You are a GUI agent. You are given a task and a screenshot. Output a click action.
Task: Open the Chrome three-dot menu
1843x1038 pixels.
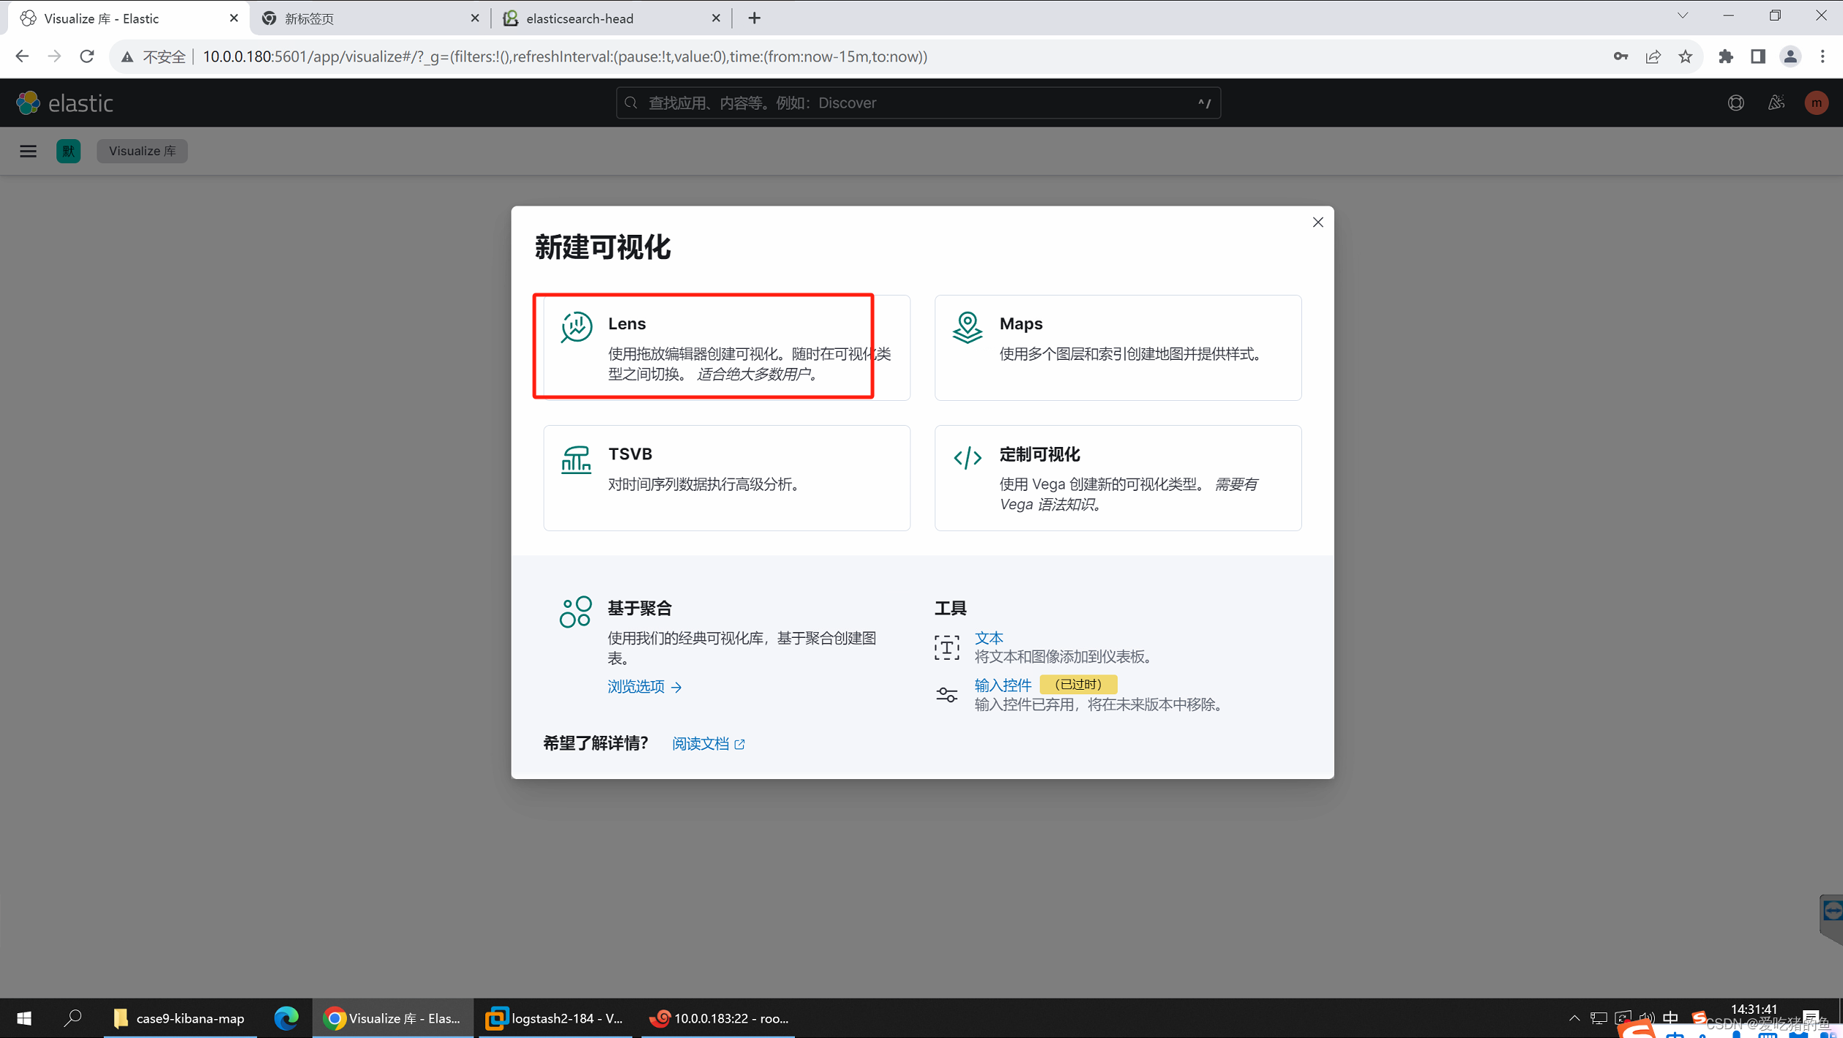click(x=1823, y=56)
